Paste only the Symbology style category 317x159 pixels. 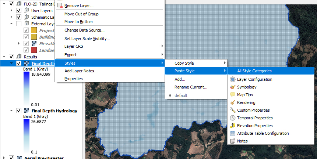[247, 87]
